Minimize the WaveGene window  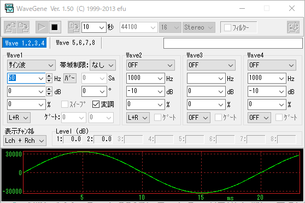(x=242, y=8)
